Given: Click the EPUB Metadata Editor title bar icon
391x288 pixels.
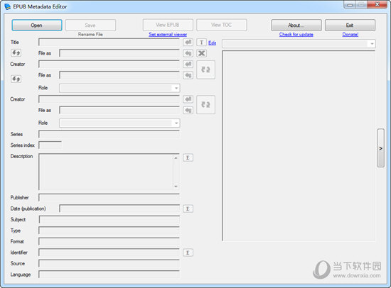Looking at the screenshot, I should click(x=8, y=6).
